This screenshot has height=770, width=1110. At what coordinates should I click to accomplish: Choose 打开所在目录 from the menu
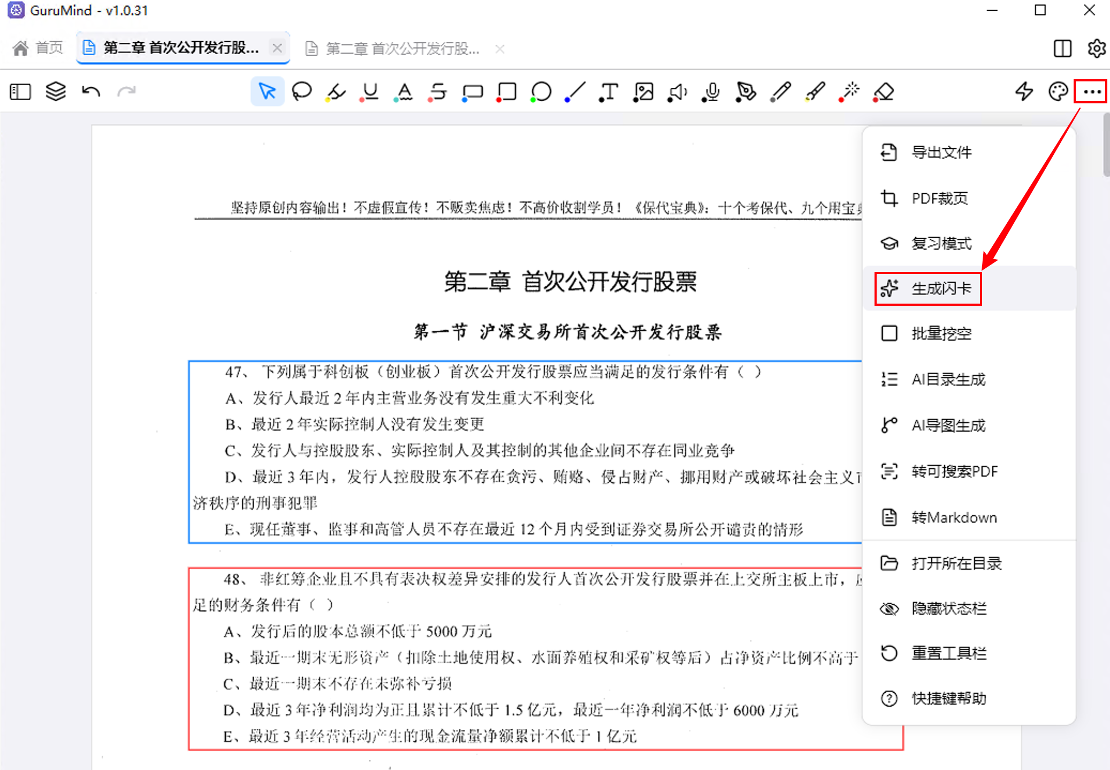(969, 563)
